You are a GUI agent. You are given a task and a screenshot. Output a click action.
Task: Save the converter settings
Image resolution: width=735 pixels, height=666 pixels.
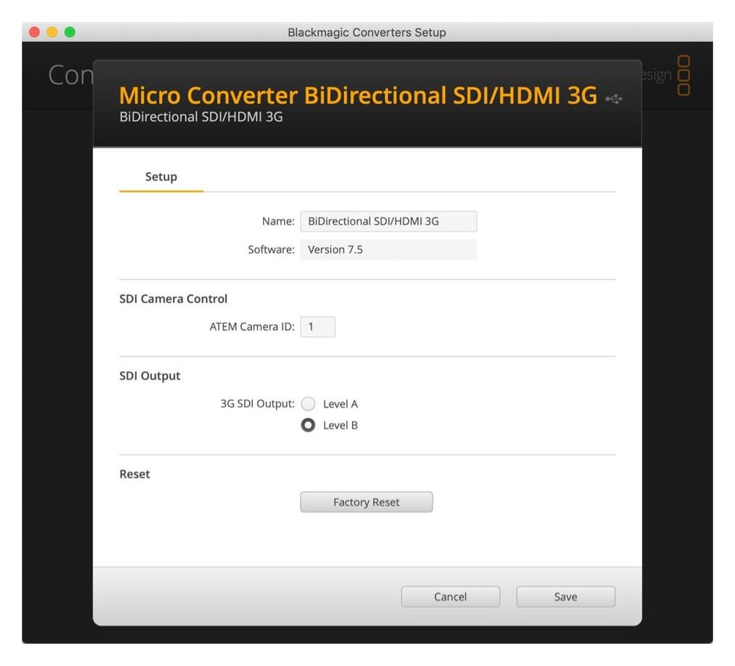pos(566,597)
